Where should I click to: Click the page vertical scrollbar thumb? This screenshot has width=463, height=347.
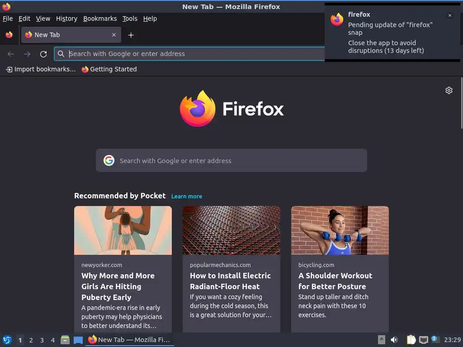point(461,103)
